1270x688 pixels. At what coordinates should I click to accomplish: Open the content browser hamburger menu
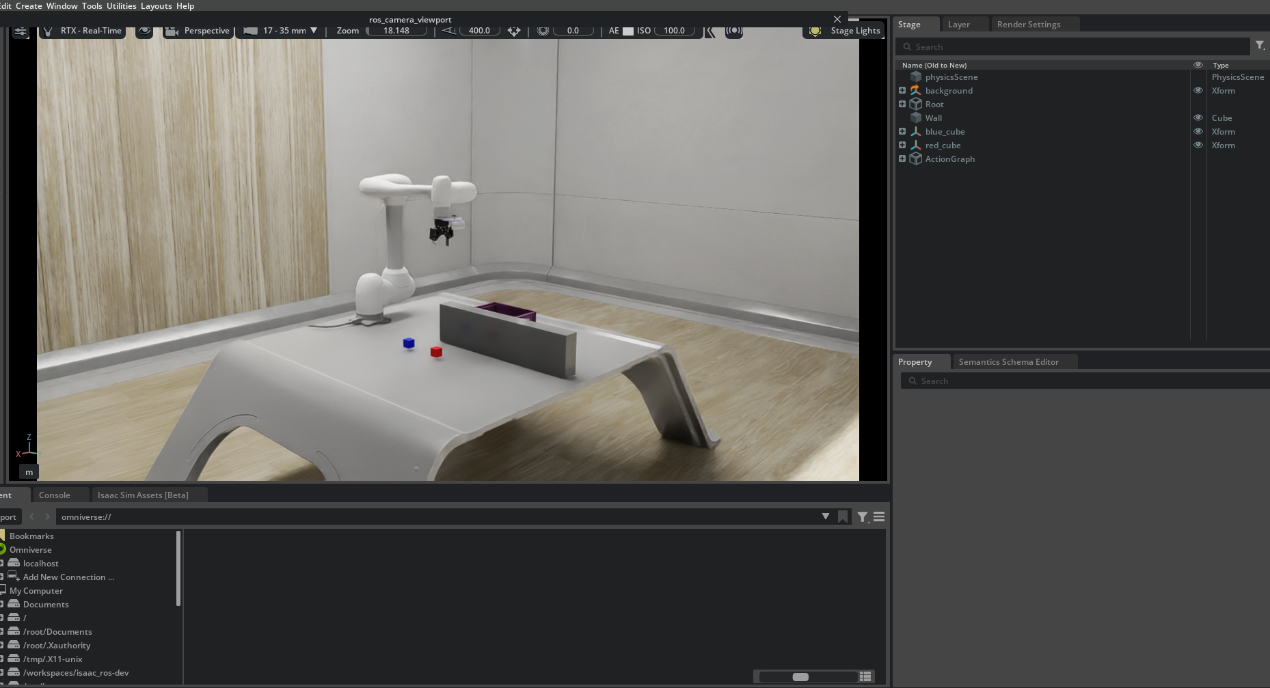click(x=879, y=517)
